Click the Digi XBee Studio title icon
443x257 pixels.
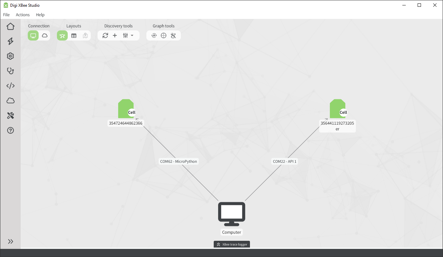tap(6, 5)
